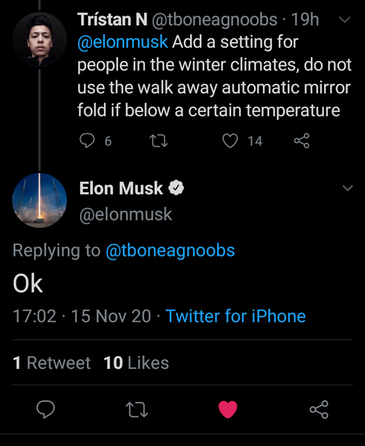365x446 pixels.
Task: View the 10 Likes list
Action: tap(136, 363)
